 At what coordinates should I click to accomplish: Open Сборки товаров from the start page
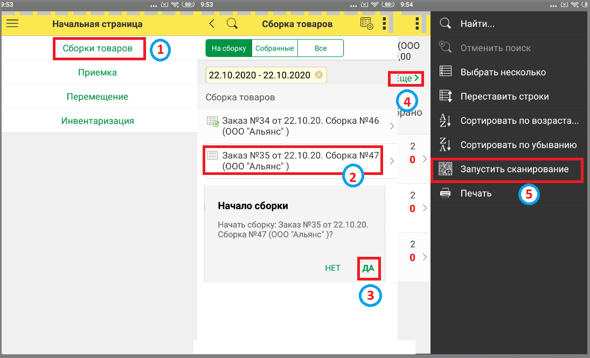point(98,48)
